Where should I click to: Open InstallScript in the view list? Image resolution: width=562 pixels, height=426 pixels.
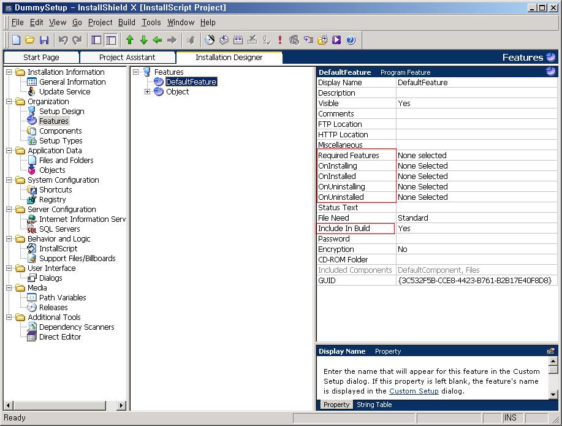pyautogui.click(x=58, y=248)
